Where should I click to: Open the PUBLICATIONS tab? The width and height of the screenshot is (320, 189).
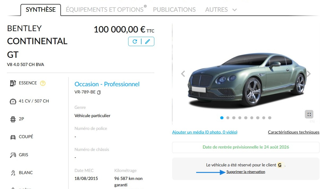[x=174, y=10]
